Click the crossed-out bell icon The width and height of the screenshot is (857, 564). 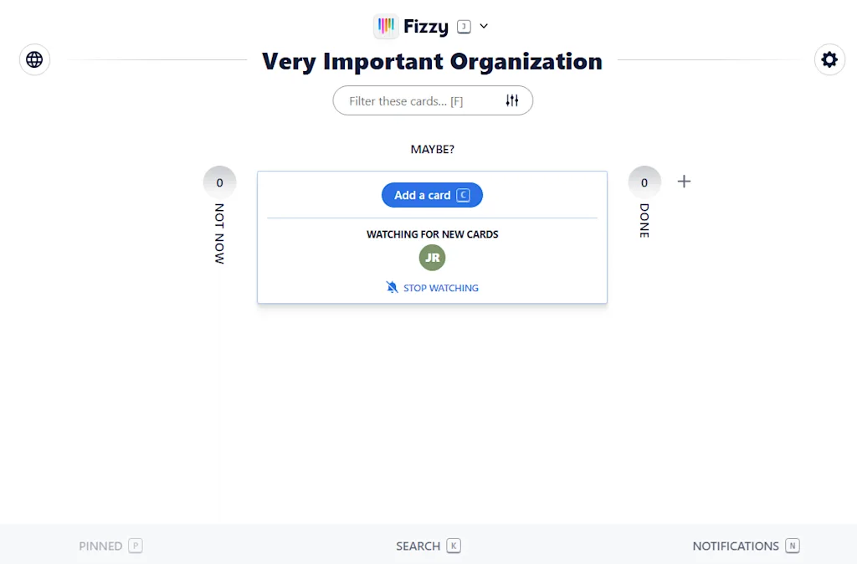click(x=392, y=288)
